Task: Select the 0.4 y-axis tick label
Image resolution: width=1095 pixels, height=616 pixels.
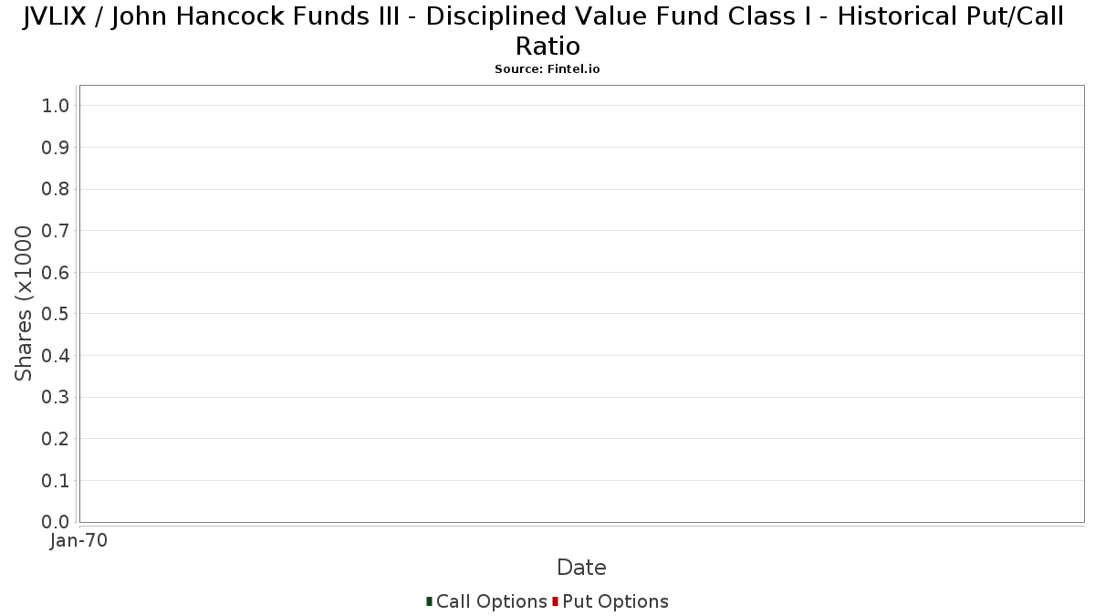Action: pyautogui.click(x=56, y=356)
